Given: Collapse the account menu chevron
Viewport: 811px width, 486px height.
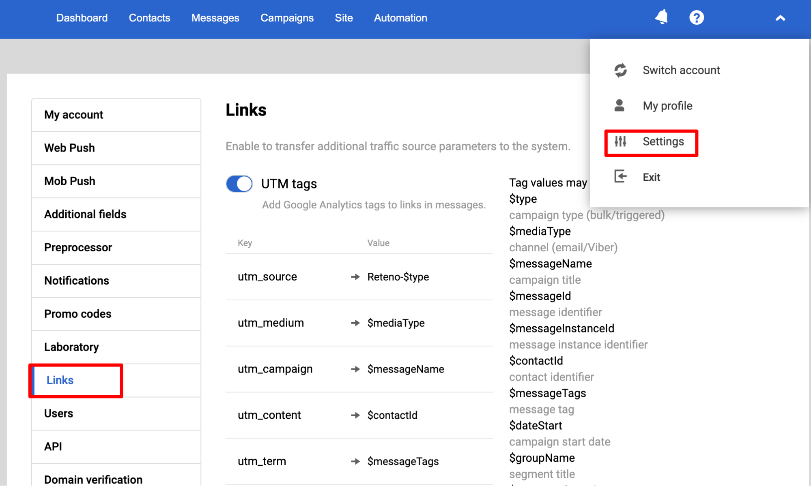Looking at the screenshot, I should (780, 18).
